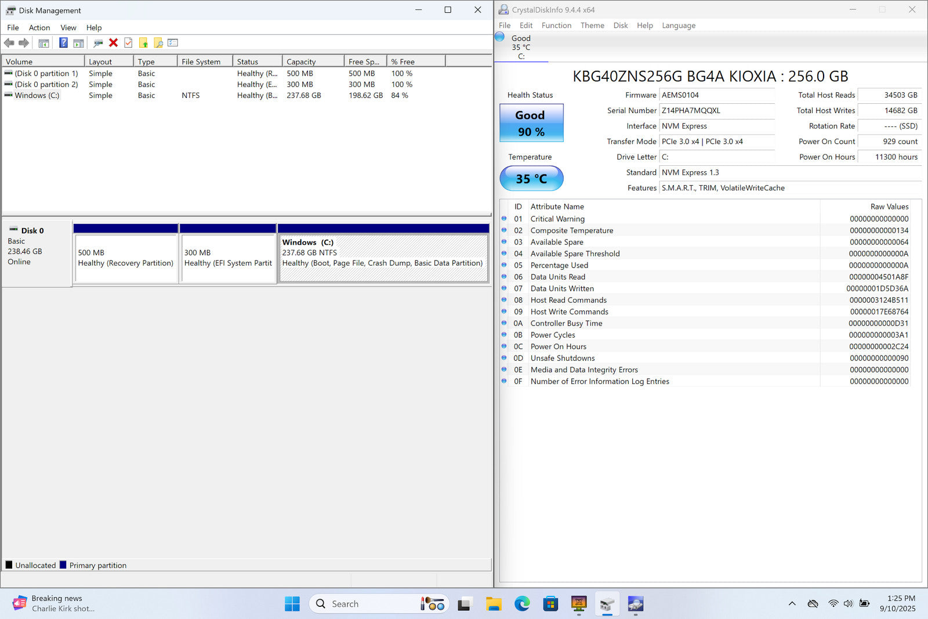This screenshot has width=928, height=619.
Task: Click the blue status dot beside Critical Warning
Action: pyautogui.click(x=504, y=218)
